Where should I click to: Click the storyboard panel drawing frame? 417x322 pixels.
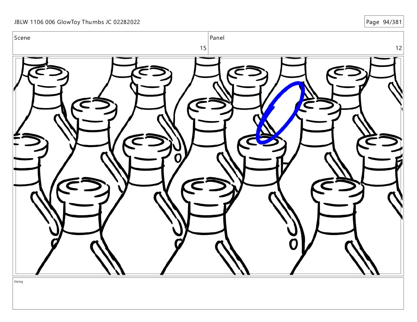point(208,166)
